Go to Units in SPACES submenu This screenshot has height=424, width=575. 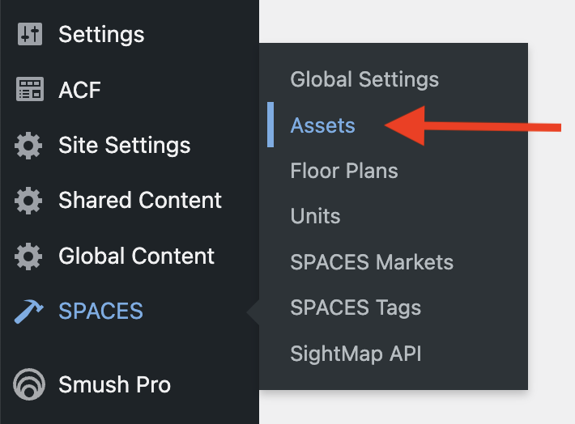(x=315, y=216)
